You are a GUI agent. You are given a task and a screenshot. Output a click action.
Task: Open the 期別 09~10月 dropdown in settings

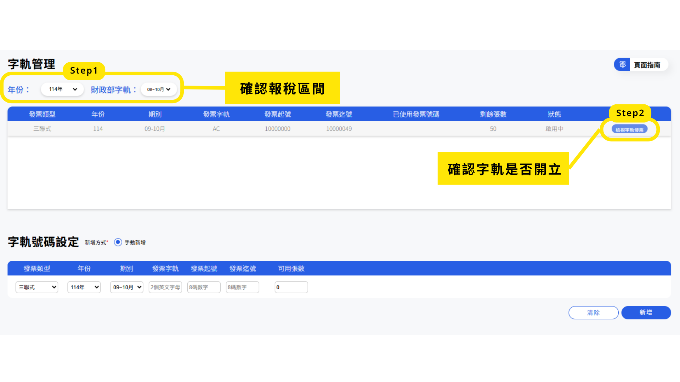126,287
